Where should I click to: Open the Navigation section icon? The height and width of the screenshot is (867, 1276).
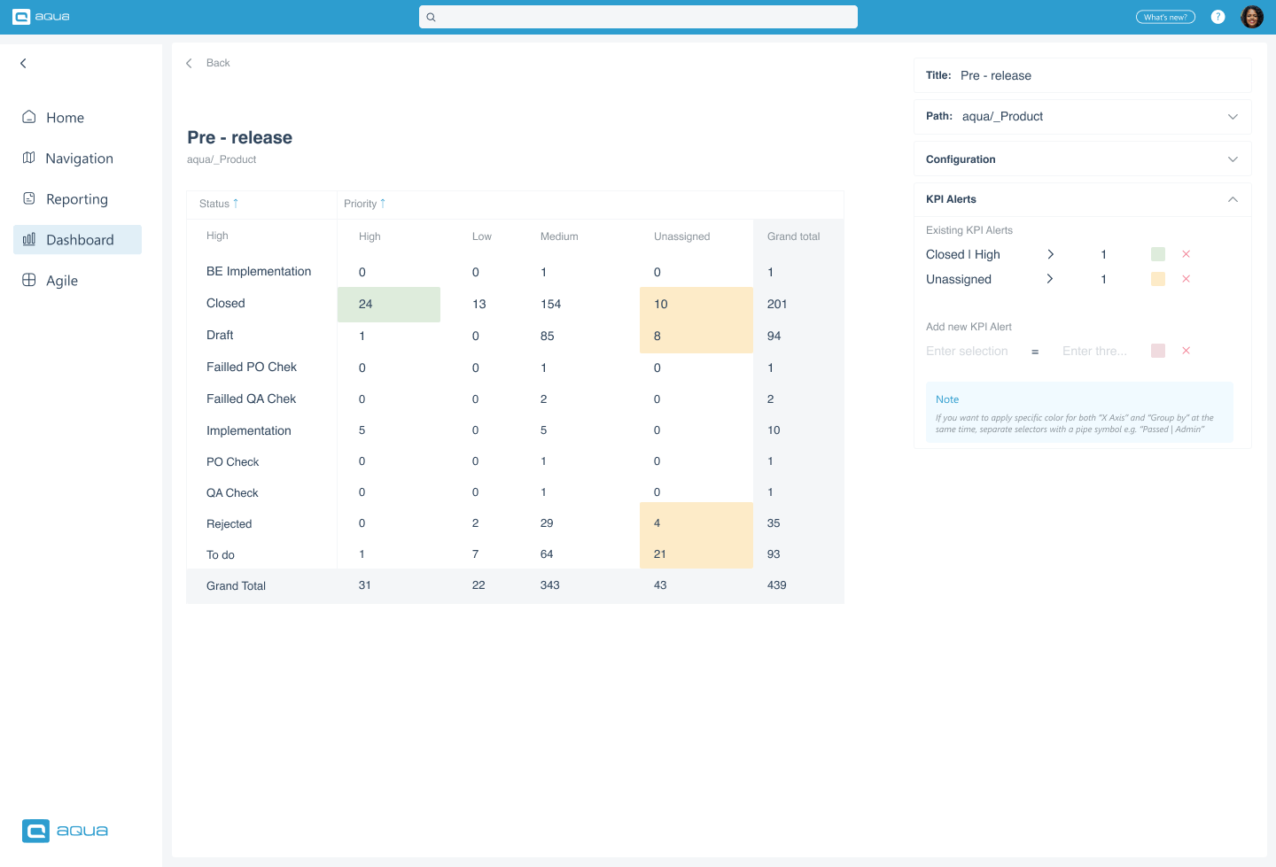(28, 158)
